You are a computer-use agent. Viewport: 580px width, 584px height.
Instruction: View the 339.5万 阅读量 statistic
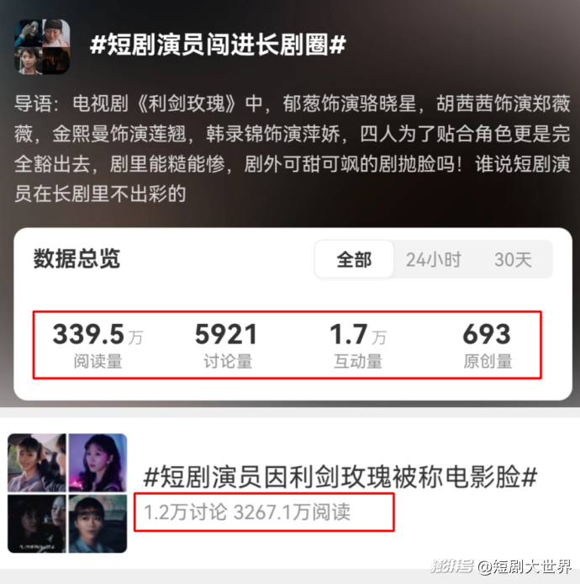(x=98, y=345)
